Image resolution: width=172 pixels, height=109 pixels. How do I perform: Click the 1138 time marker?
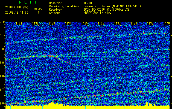[x=134, y=23]
